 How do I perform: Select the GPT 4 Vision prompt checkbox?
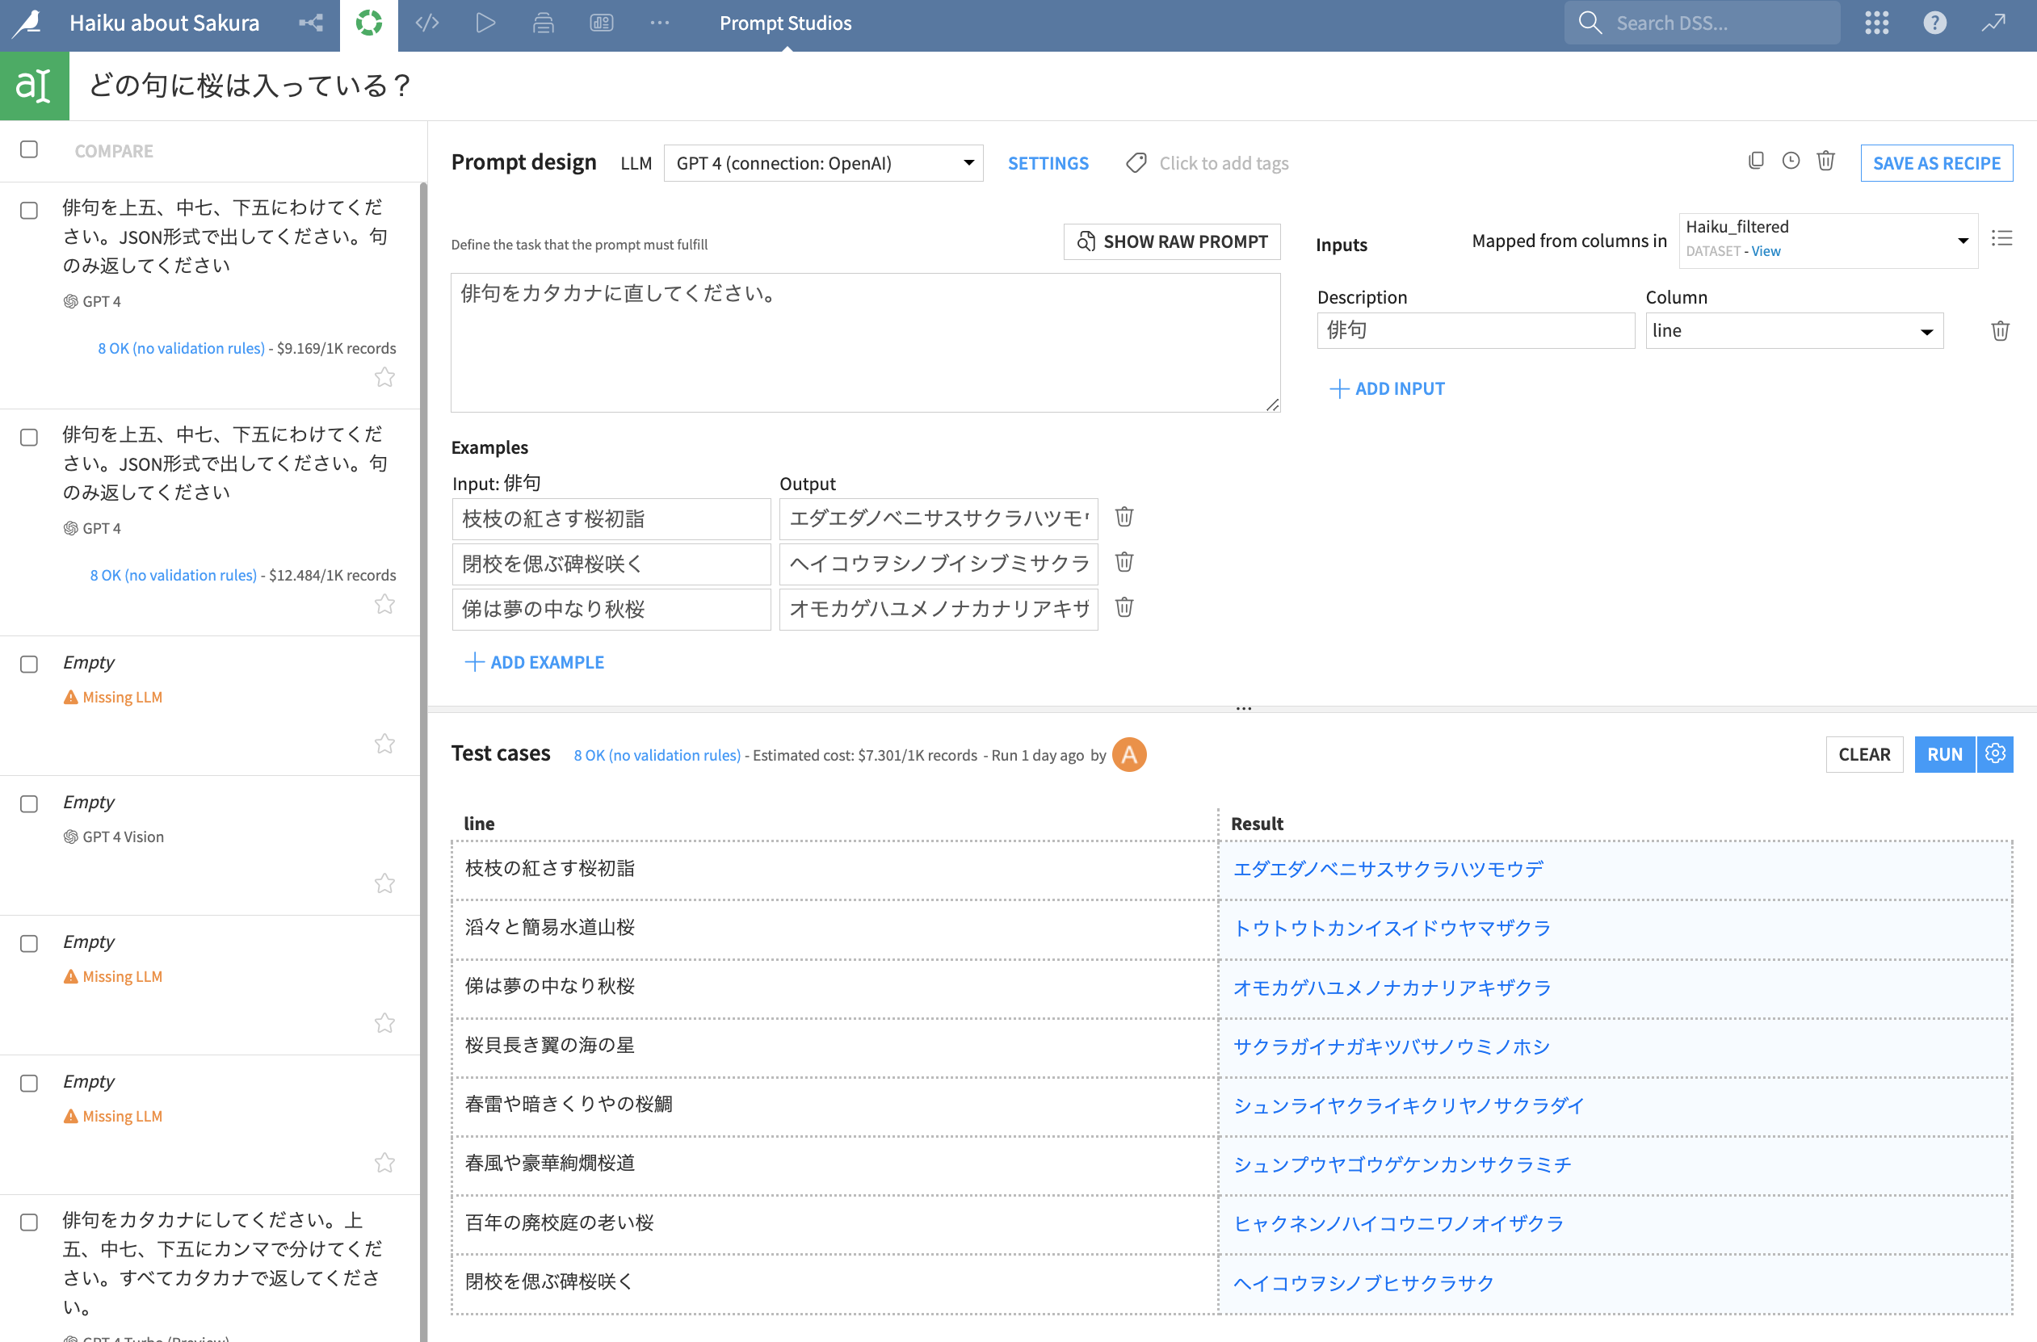point(29,803)
